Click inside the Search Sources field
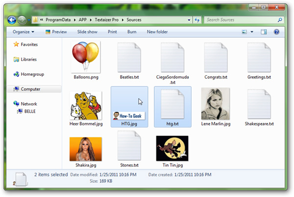The height and width of the screenshot is (197, 294). point(241,20)
